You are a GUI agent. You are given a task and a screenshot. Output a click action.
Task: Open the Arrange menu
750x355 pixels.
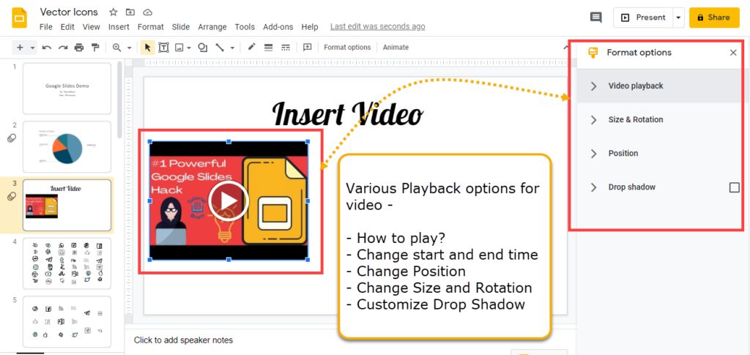pos(212,27)
